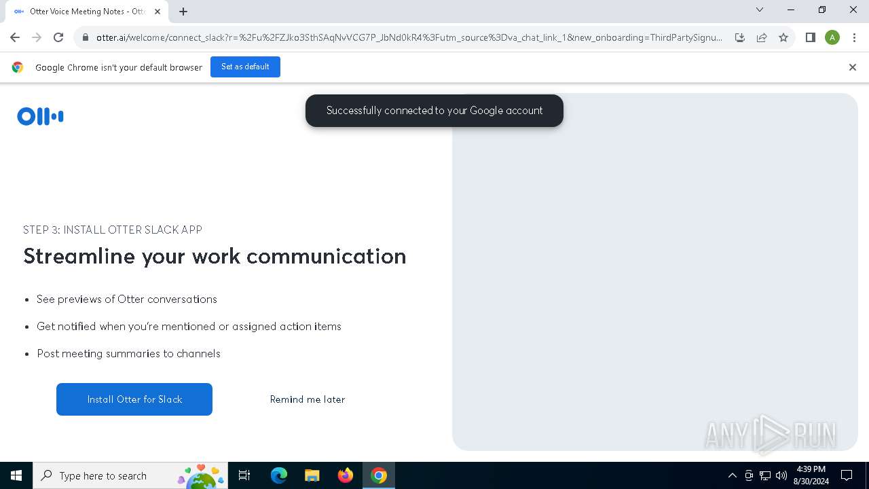869x489 pixels.
Task: View site information padlock icon
Action: pos(86,37)
